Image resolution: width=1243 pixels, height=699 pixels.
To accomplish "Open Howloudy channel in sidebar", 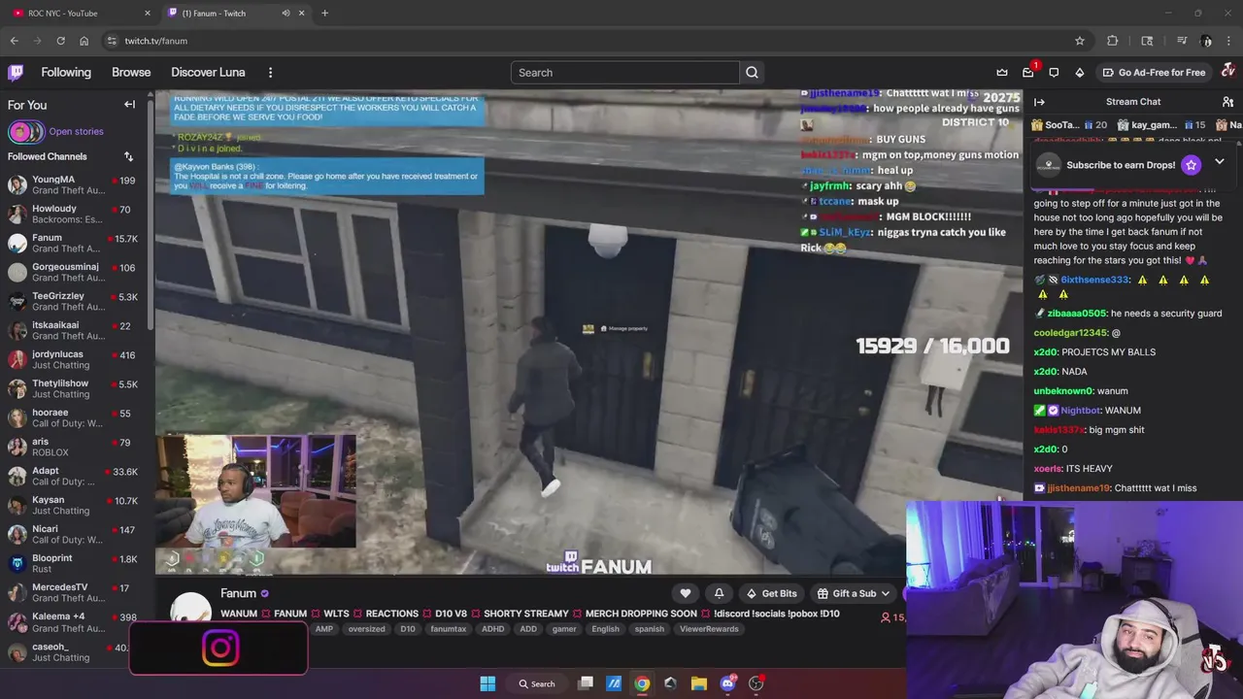I will [x=75, y=214].
